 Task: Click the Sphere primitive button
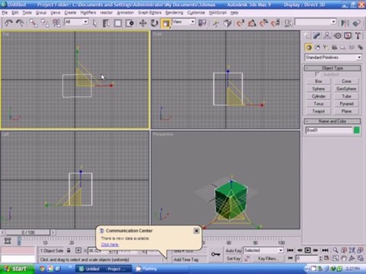[x=319, y=89]
